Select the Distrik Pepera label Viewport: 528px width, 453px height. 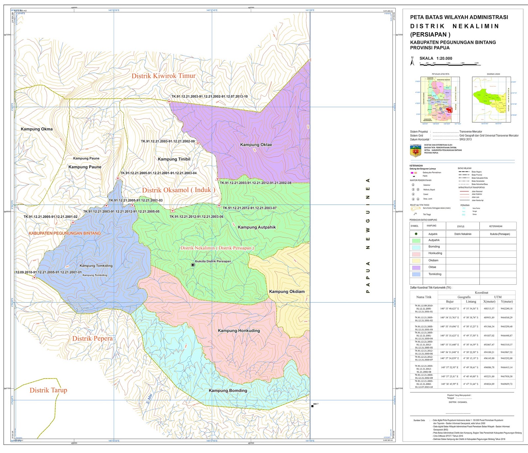pyautogui.click(x=92, y=339)
